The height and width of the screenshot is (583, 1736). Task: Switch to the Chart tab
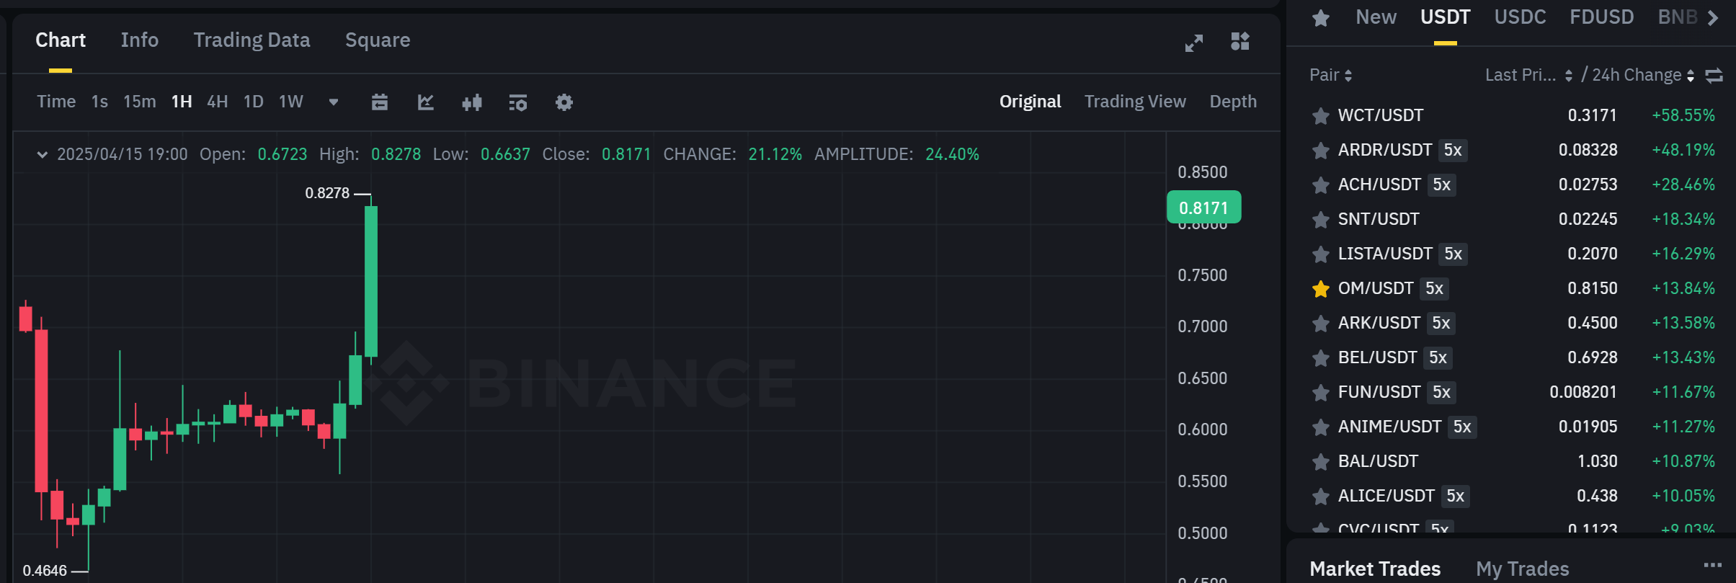tap(61, 40)
